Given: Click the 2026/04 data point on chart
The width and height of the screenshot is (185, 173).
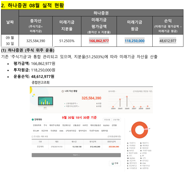Looking at the screenshot, I should [x=113, y=107].
